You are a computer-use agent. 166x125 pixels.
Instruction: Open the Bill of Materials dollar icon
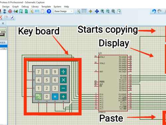point(32,11)
